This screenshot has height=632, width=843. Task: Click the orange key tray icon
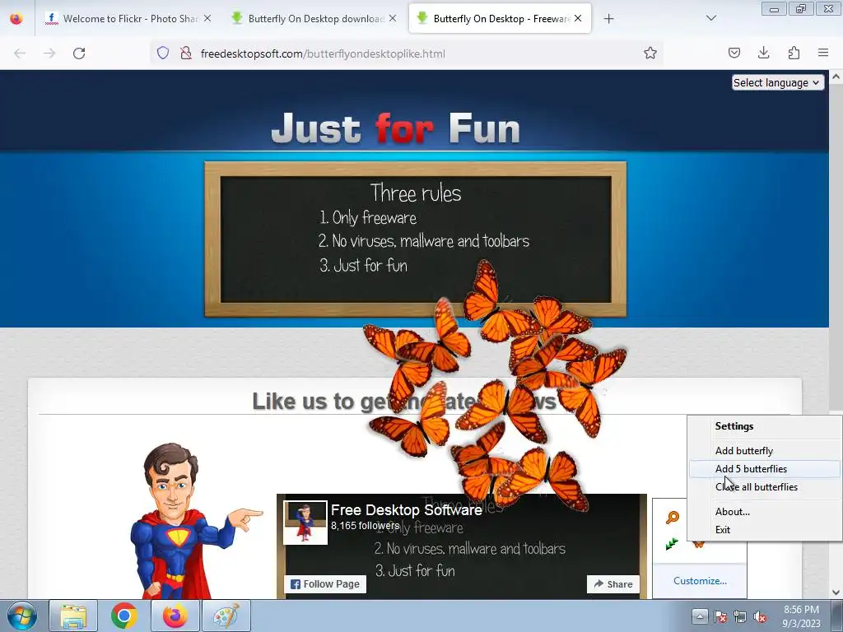click(x=672, y=518)
